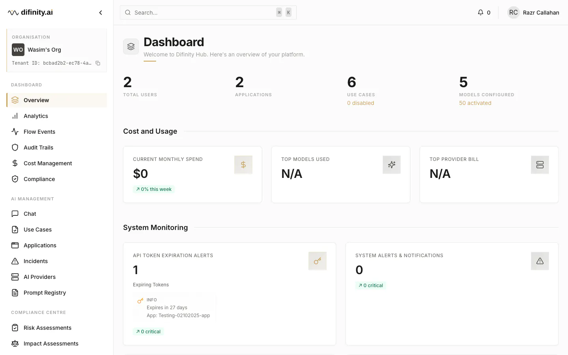Go to Use Cases
568x355 pixels.
pos(57,230)
